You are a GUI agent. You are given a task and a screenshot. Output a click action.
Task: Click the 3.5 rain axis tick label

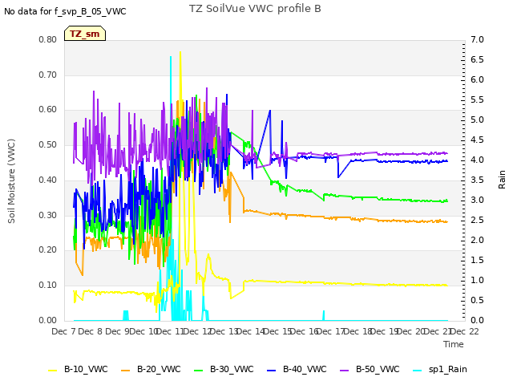point(477,180)
